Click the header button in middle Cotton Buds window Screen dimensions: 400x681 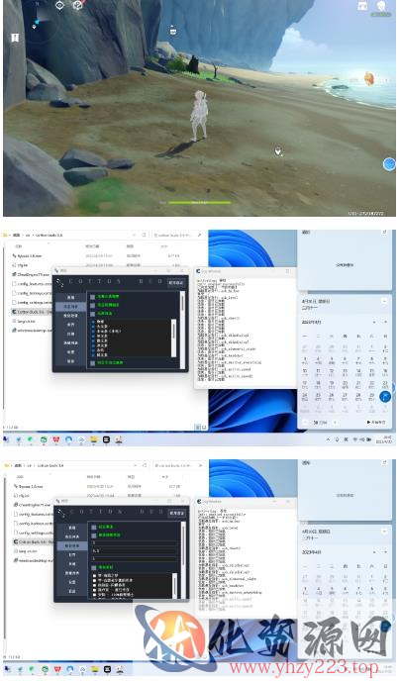coord(176,283)
